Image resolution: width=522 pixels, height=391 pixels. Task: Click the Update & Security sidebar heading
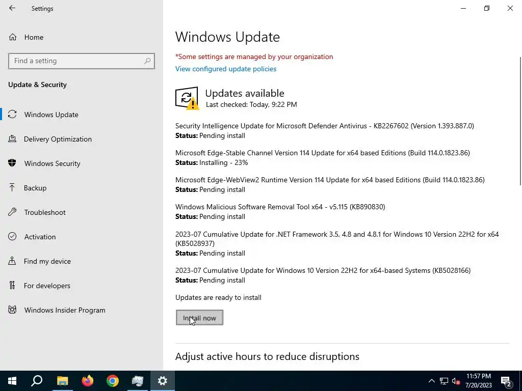click(x=37, y=85)
